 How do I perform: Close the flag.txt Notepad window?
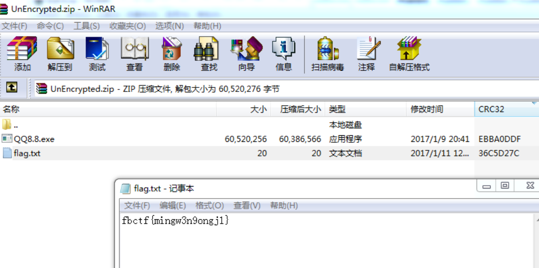(530, 186)
